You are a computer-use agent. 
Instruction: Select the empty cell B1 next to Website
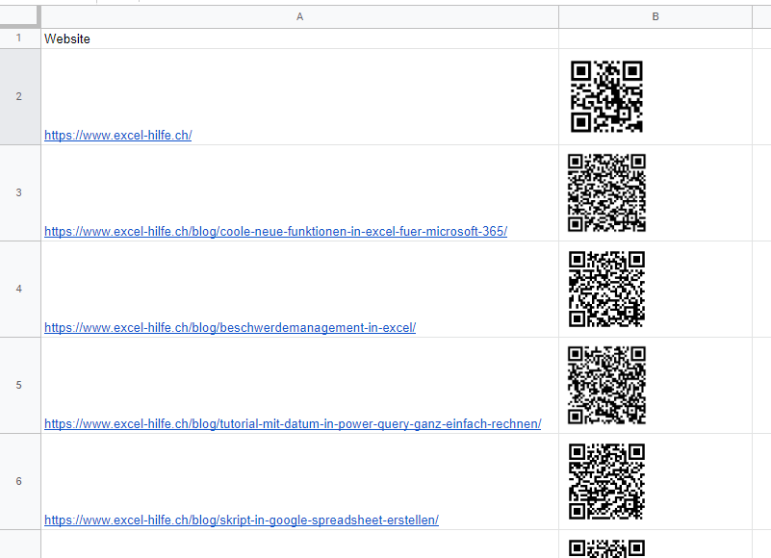[x=655, y=38]
